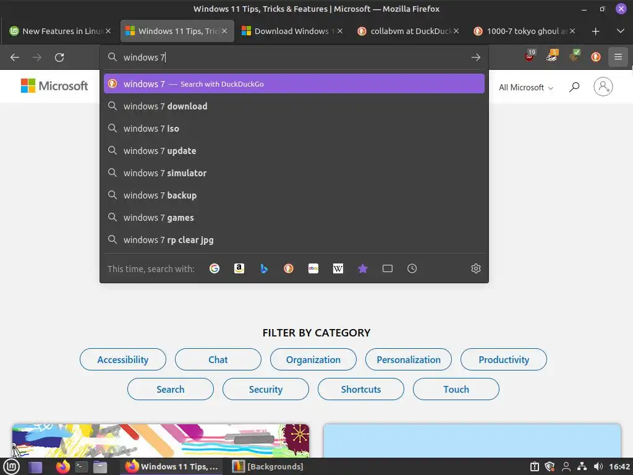Open the DuckDuckGo extension in toolbar

click(x=596, y=57)
